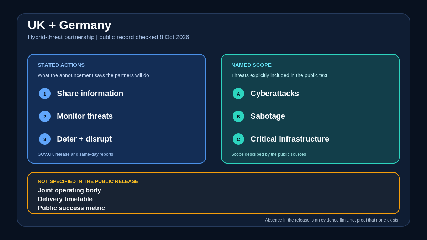Click 'Threats explicitly included' description
The width and height of the screenshot is (427, 240).
[x=279, y=75]
